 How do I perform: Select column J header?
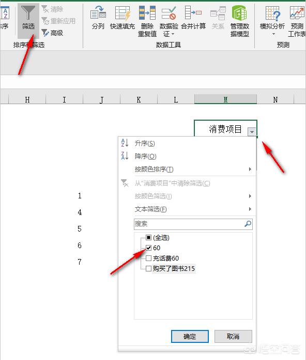click(101, 99)
